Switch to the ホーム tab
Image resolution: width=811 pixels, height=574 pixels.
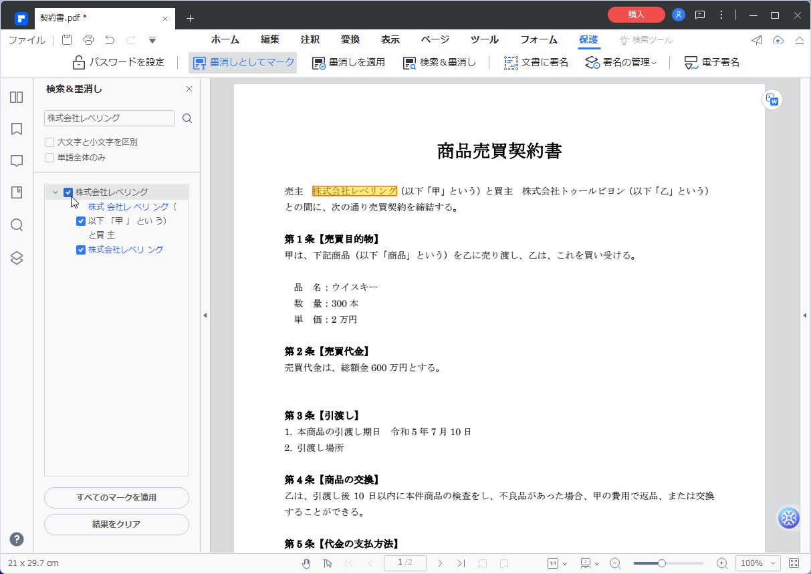point(225,39)
